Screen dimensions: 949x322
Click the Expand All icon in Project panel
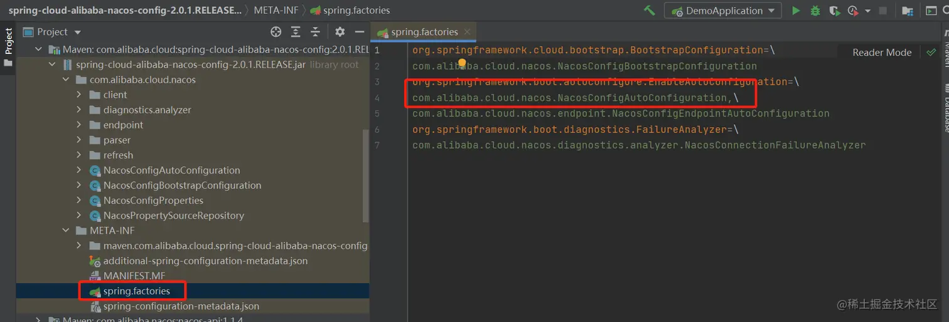(296, 32)
